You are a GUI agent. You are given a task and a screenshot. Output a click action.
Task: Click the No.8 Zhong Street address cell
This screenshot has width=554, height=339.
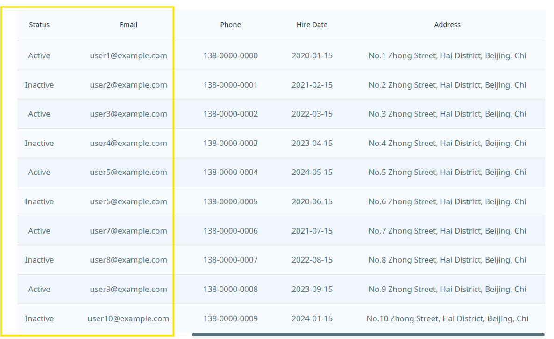click(x=447, y=260)
